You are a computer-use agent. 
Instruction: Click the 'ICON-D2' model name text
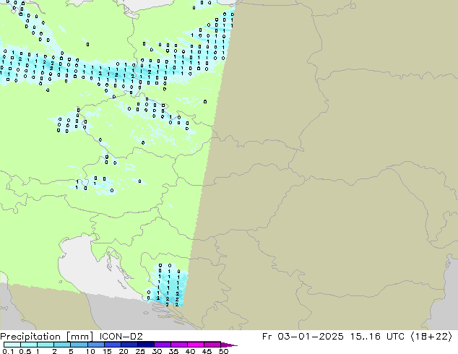[x=121, y=337]
